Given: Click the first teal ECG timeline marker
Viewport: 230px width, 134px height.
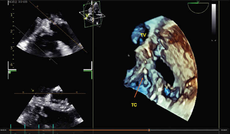Looking at the screenshot, I should coord(11,127).
